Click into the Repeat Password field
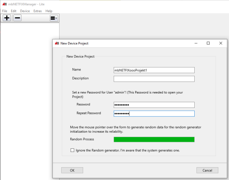This screenshot has height=180, width=229. 154,114
